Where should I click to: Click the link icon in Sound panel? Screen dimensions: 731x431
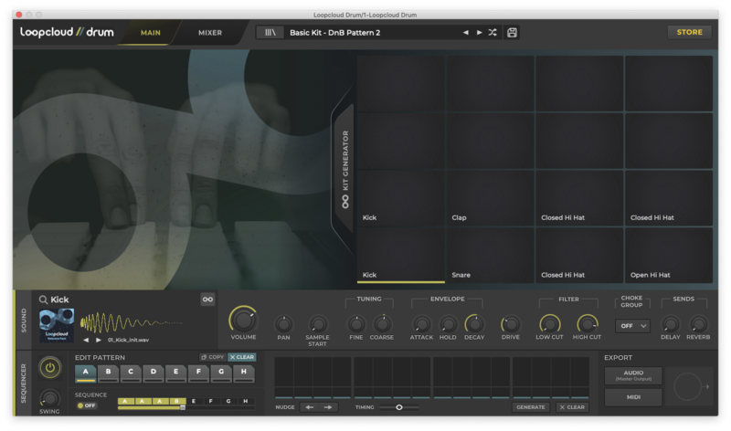click(x=207, y=299)
